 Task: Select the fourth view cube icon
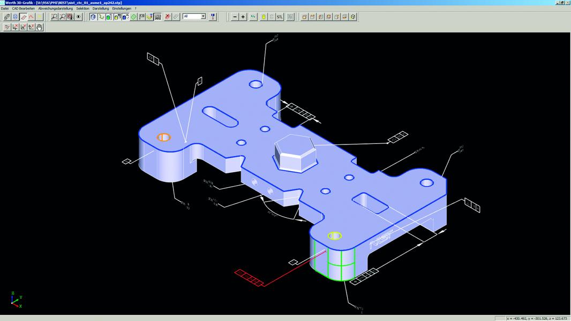point(328,17)
